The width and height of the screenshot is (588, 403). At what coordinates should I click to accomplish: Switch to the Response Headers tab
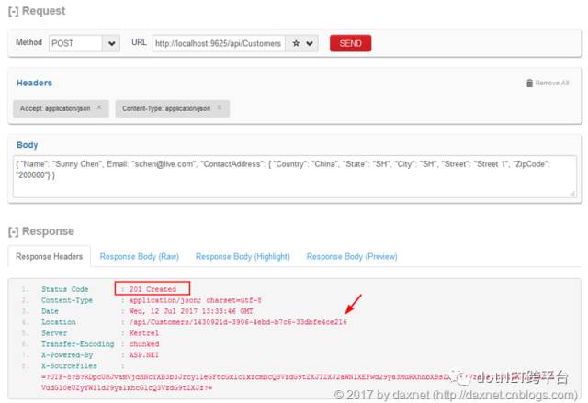[x=49, y=256]
